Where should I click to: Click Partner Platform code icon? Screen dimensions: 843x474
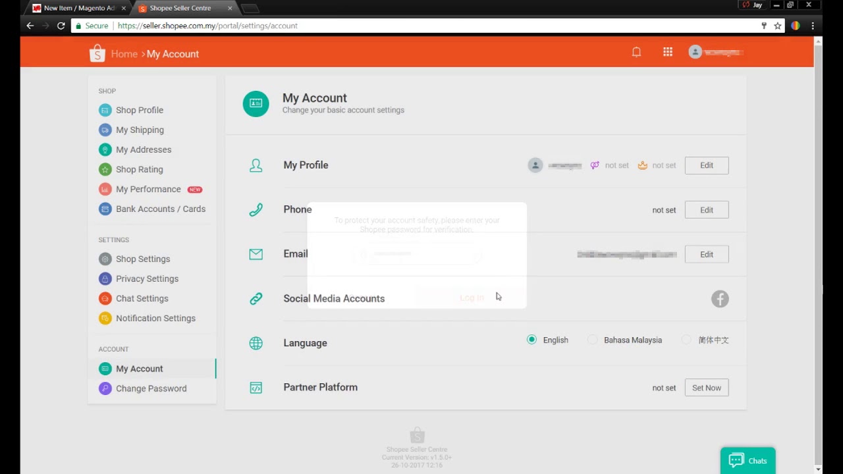point(256,388)
